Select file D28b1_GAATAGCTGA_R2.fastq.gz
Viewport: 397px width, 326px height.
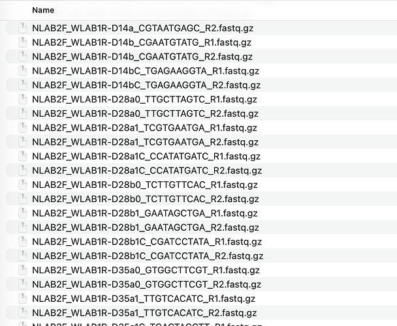click(146, 228)
